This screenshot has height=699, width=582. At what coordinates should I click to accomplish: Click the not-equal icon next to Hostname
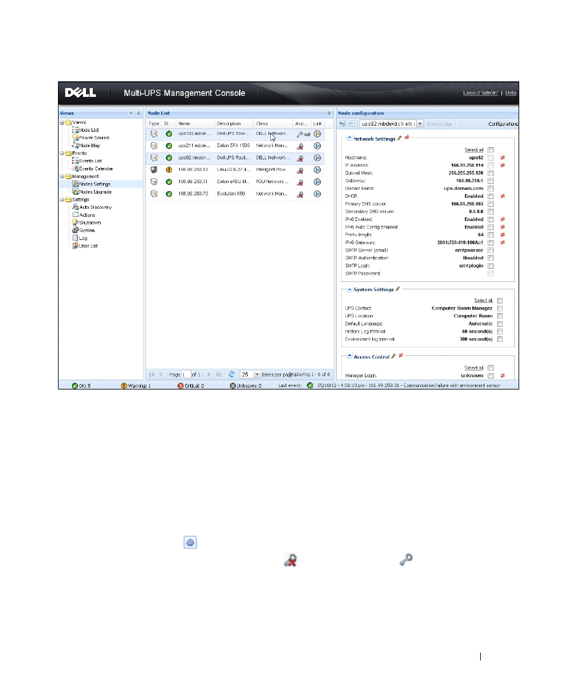pos(503,158)
